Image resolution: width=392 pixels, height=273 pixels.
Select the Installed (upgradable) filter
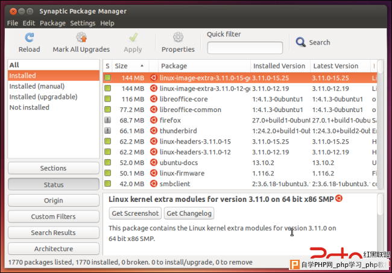[54, 96]
